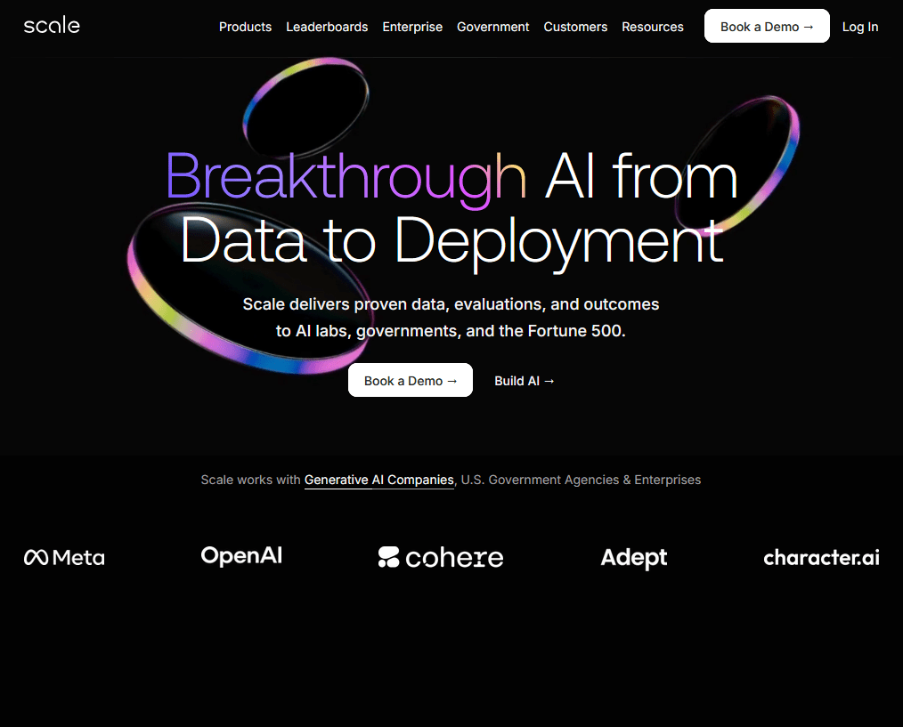Select Leaderboards in the navigation

coord(327,27)
